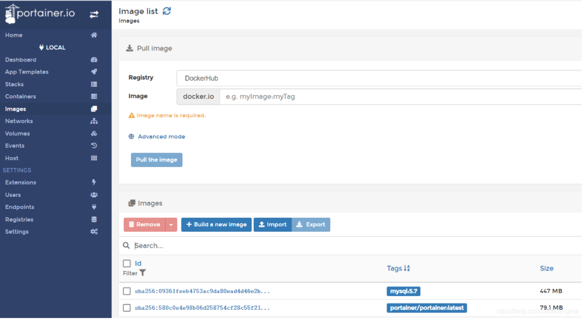586x319 pixels.
Task: Click the globe icon beside Advanced mode
Action: coord(131,137)
